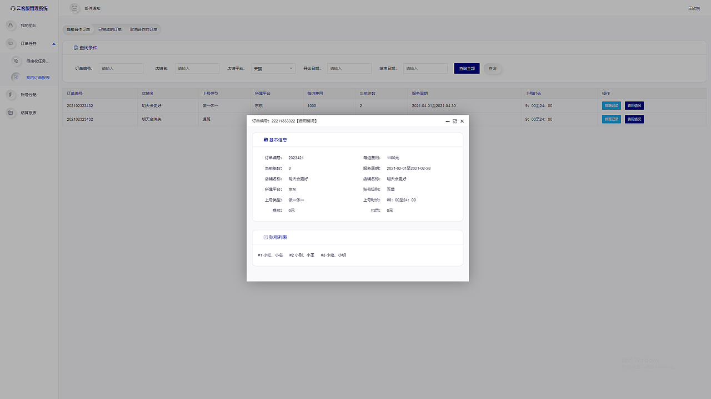Click the 查询全部 button
This screenshot has width=711, height=399.
467,69
